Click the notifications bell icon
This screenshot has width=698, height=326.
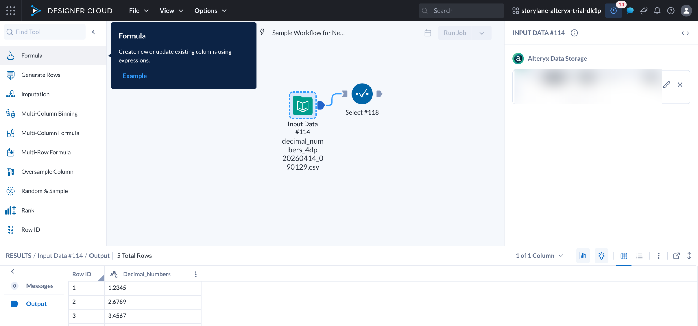[657, 11]
